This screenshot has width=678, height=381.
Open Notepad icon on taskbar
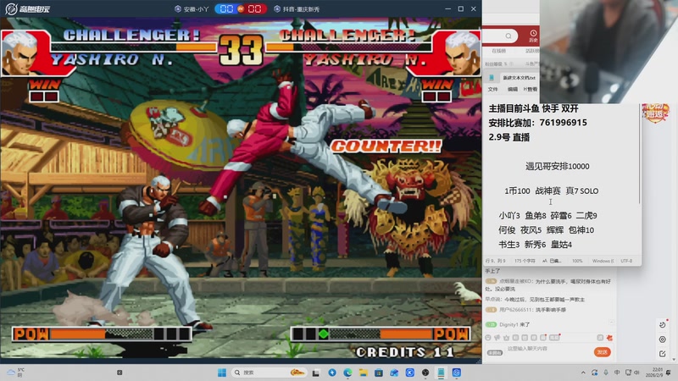click(441, 373)
